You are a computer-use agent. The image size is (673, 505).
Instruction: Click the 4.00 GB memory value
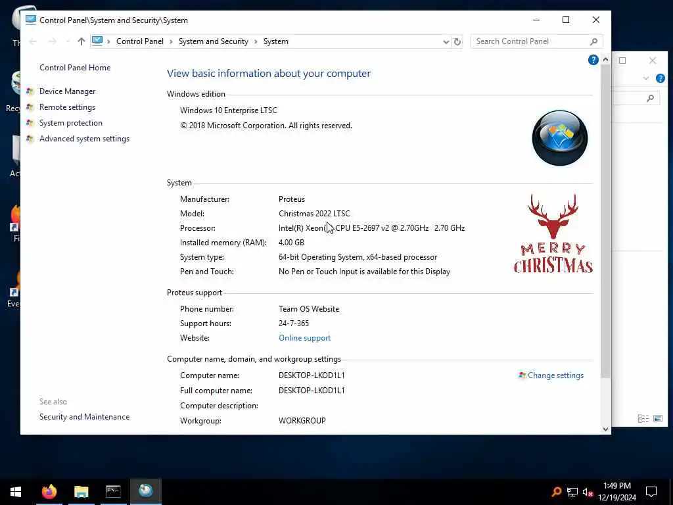tap(291, 242)
